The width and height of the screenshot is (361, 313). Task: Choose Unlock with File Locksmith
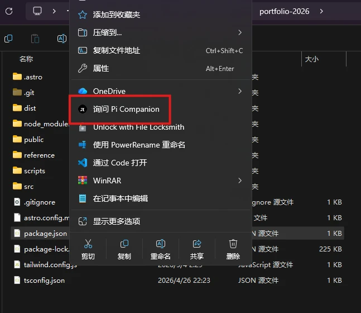coord(161,127)
